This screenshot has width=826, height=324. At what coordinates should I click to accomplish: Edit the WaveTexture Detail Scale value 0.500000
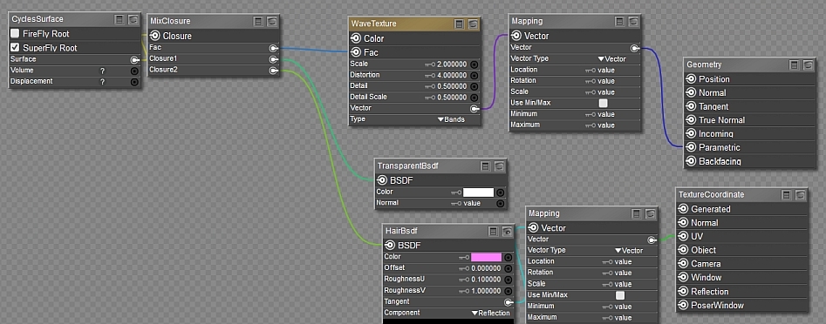click(452, 98)
